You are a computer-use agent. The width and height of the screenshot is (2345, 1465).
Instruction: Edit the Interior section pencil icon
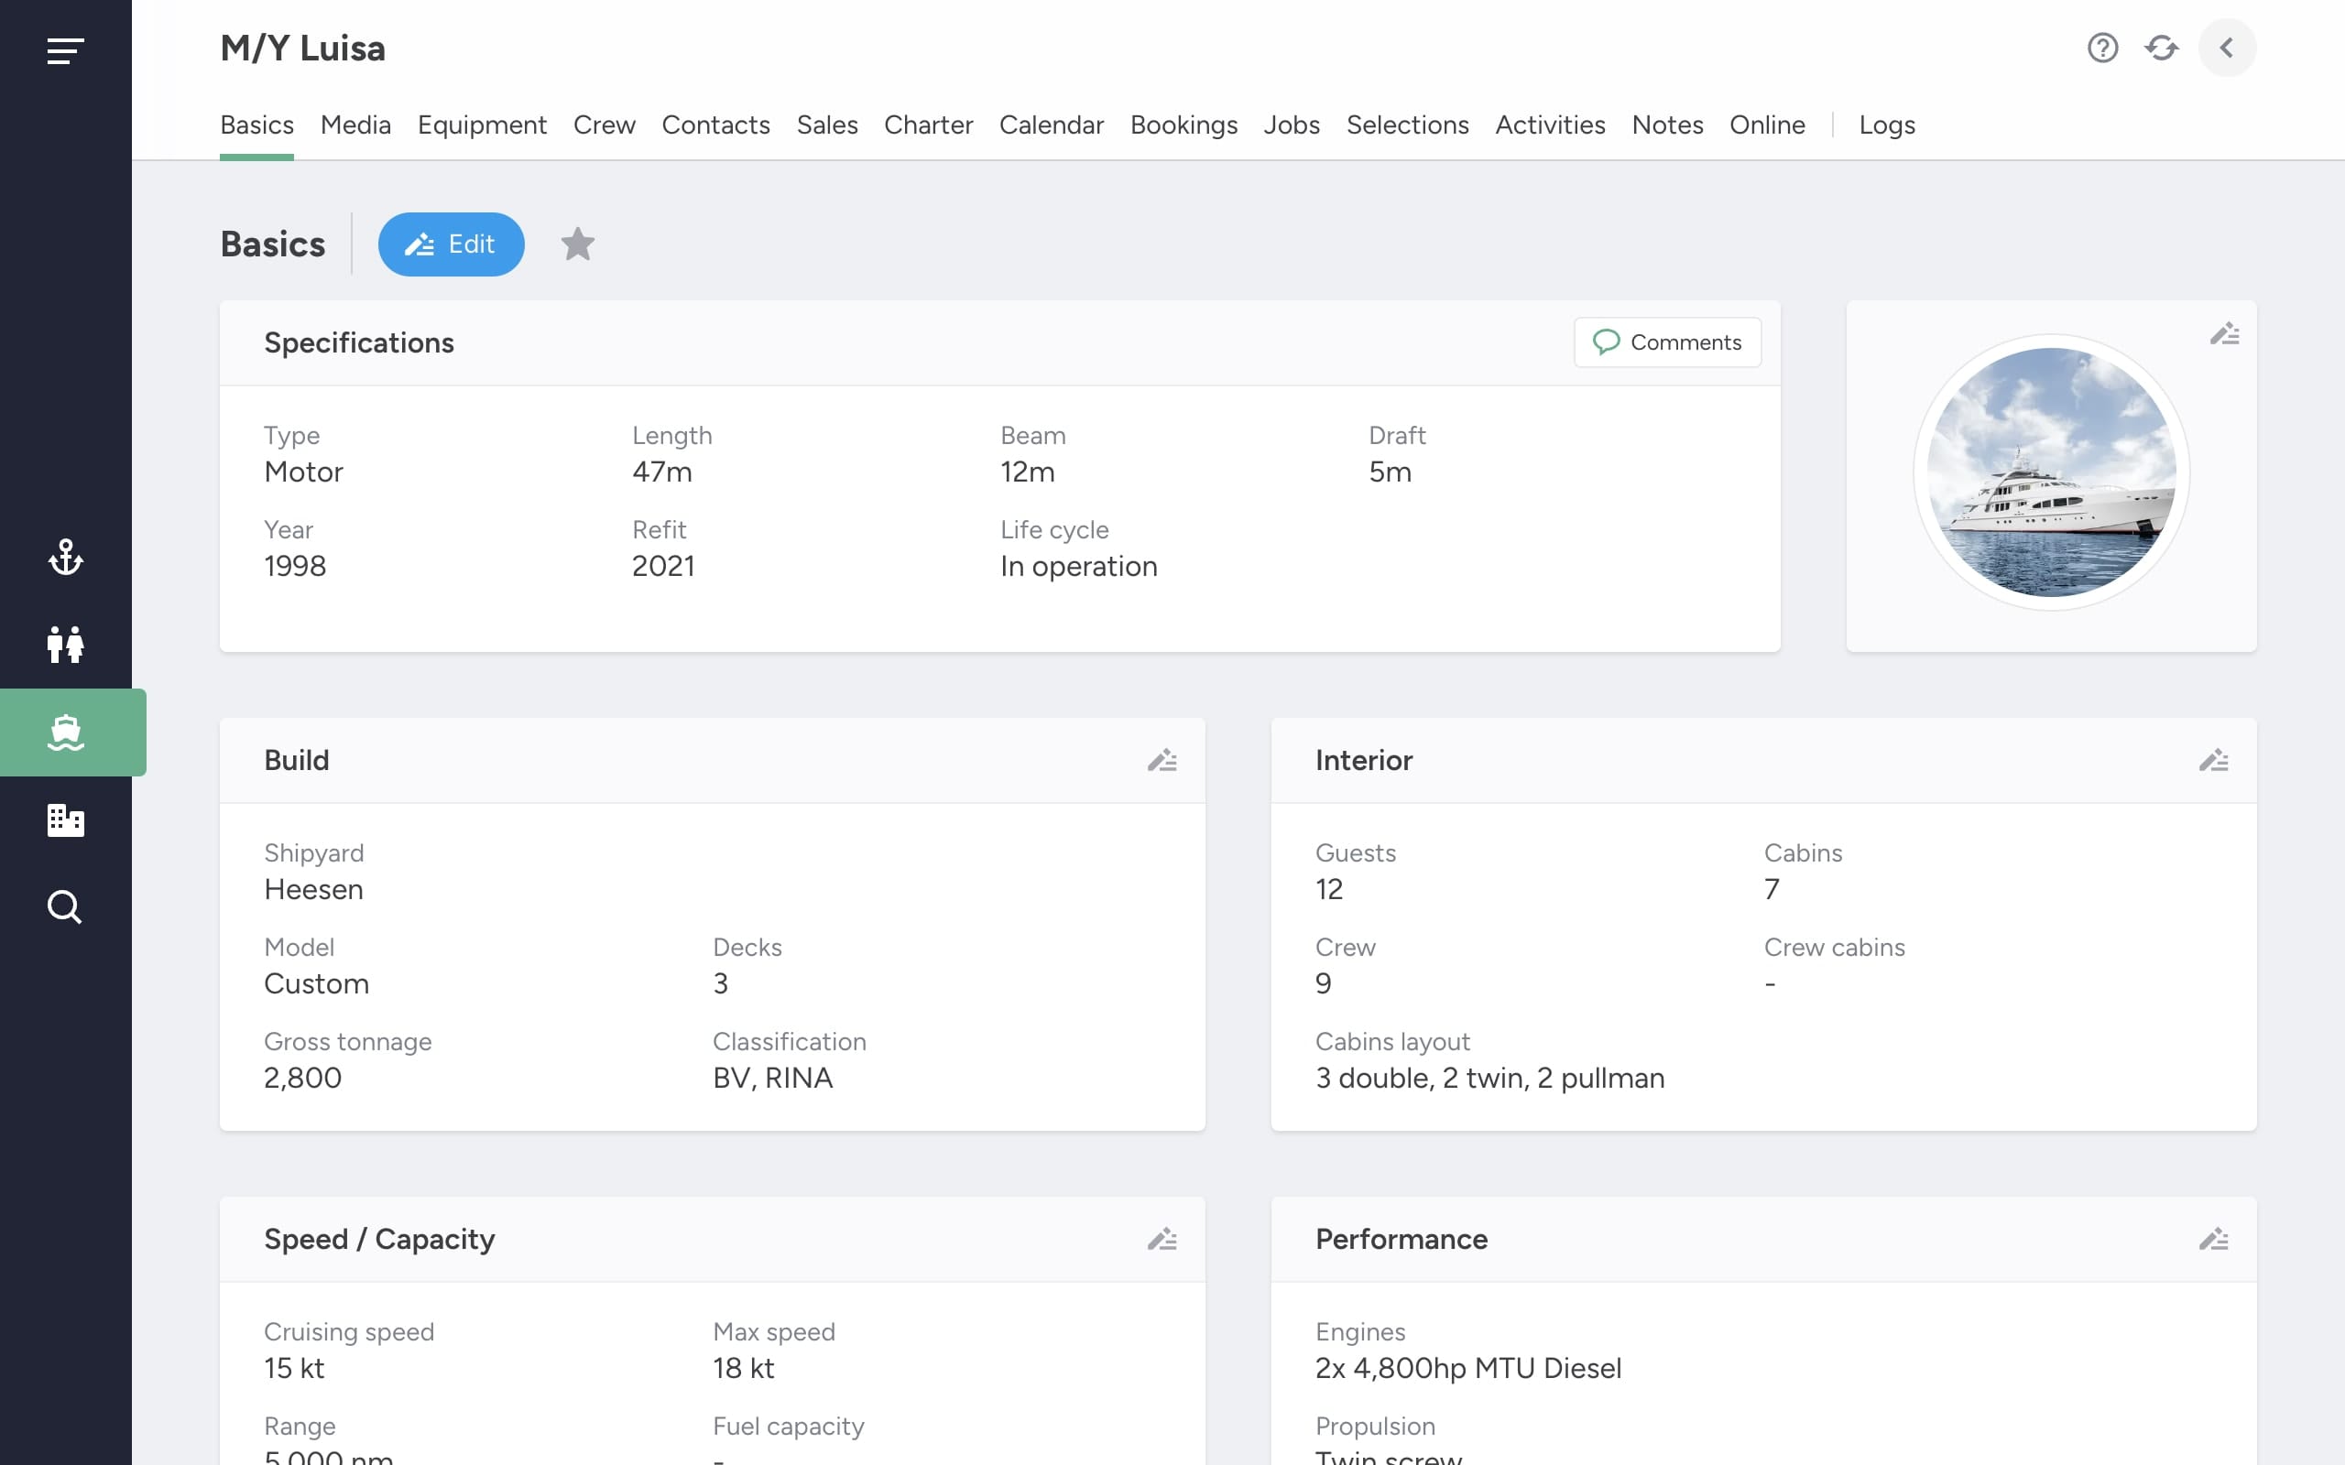(x=2213, y=761)
